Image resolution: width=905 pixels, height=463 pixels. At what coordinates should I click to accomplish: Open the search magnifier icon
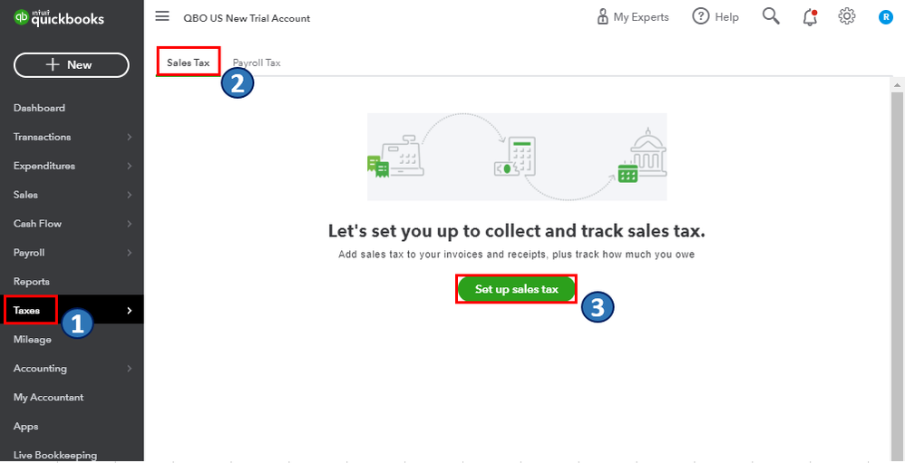click(771, 16)
